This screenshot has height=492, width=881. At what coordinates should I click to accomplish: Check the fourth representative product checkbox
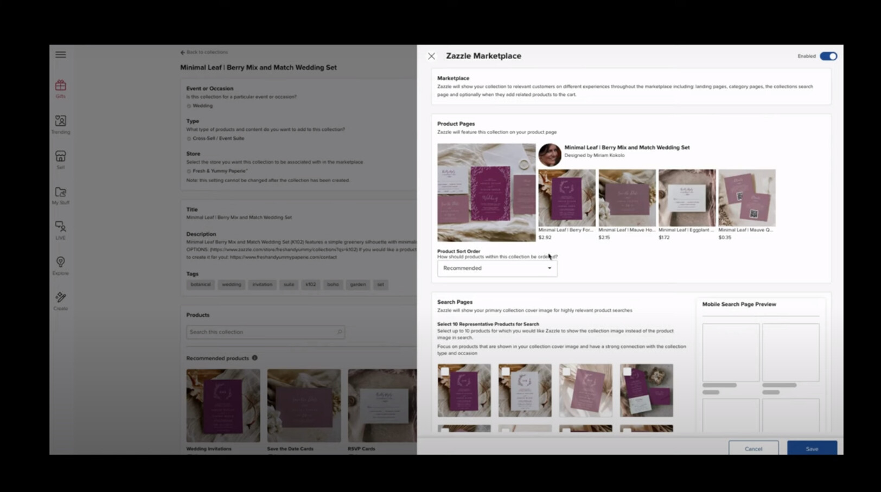click(x=627, y=372)
